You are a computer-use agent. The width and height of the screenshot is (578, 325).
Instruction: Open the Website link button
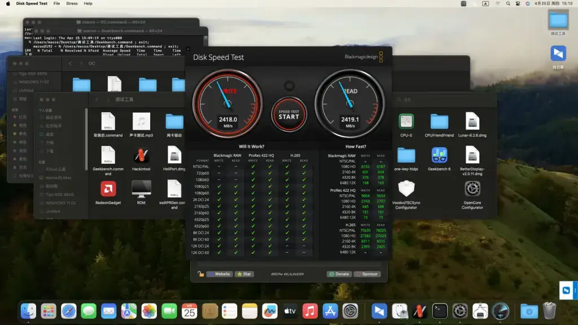(x=220, y=274)
